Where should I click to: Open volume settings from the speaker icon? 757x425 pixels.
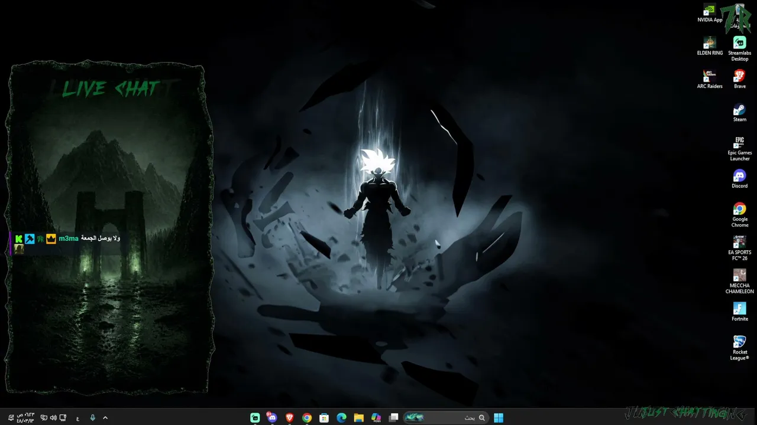click(53, 418)
